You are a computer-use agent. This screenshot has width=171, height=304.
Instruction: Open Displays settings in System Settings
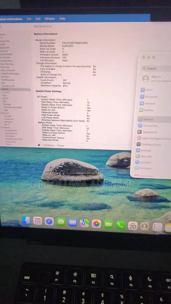144,150
